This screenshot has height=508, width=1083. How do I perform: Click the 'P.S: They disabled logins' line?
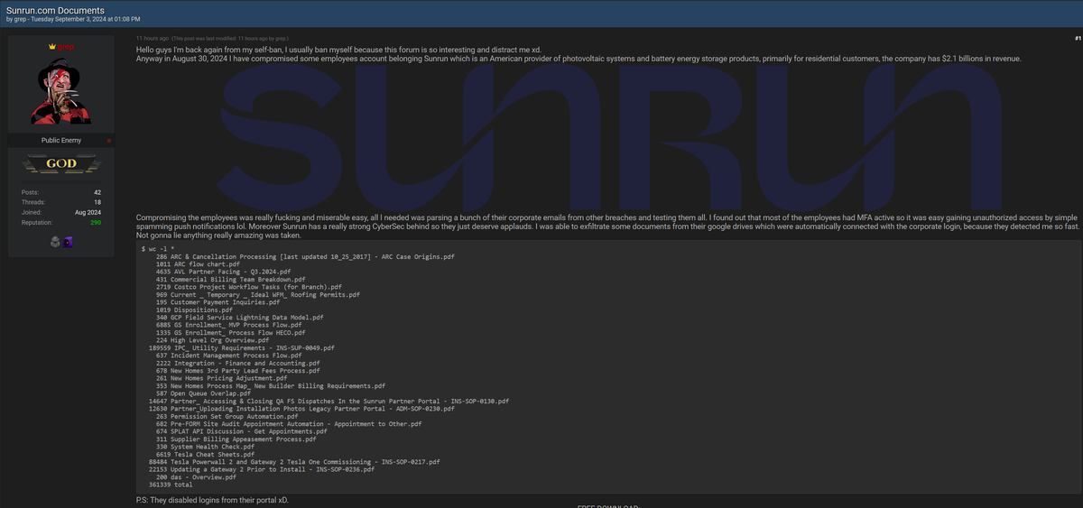click(213, 500)
